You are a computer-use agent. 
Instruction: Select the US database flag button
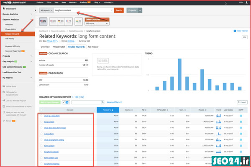[43, 22]
